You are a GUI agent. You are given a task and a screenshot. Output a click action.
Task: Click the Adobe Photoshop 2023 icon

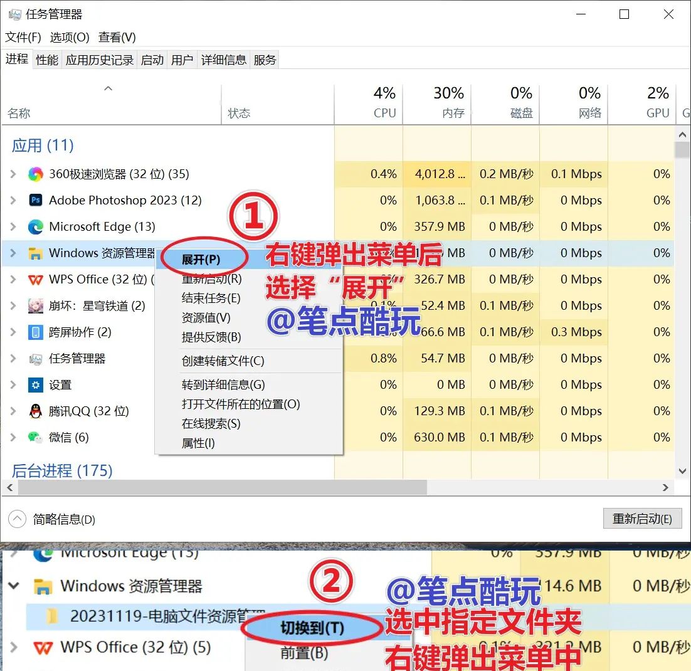tap(35, 200)
